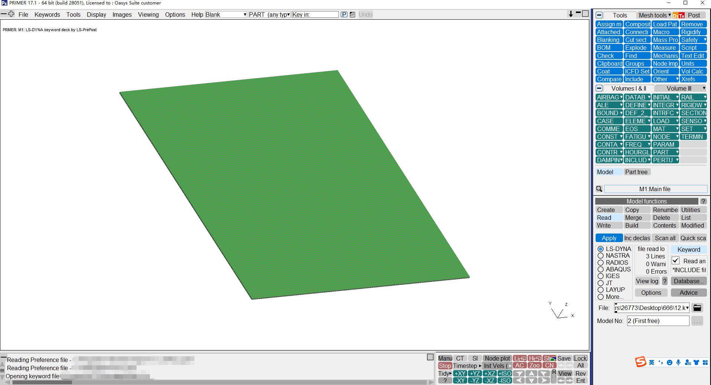Viewport: 711px width, 385px height.
Task: Collapse the Tools panel minus button
Action: [599, 15]
